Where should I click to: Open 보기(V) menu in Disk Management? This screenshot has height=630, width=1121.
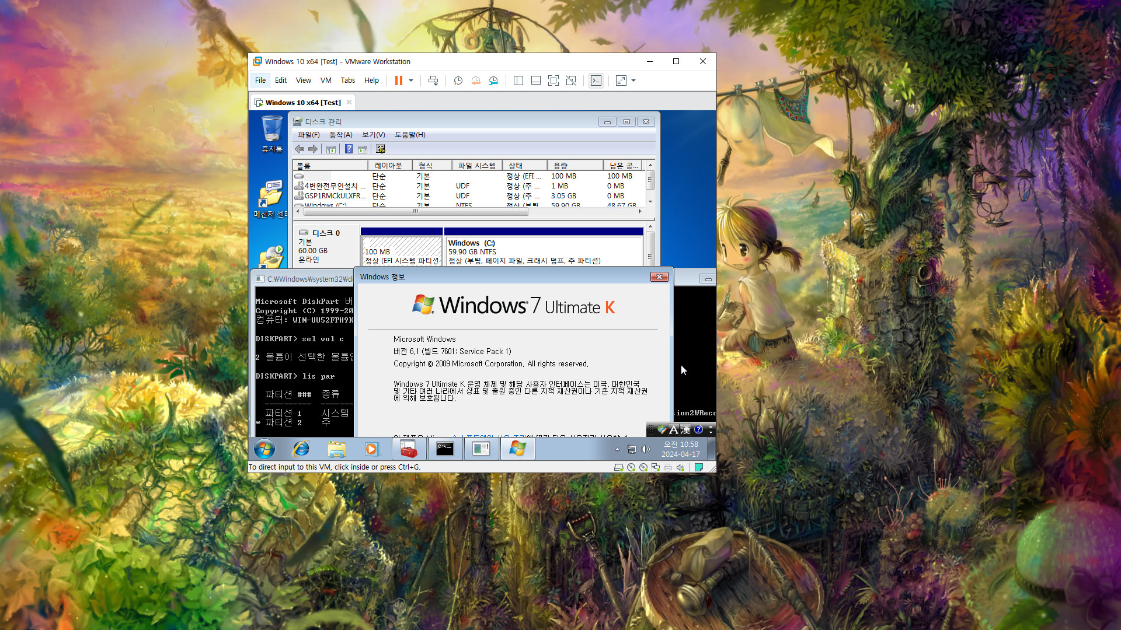click(374, 135)
